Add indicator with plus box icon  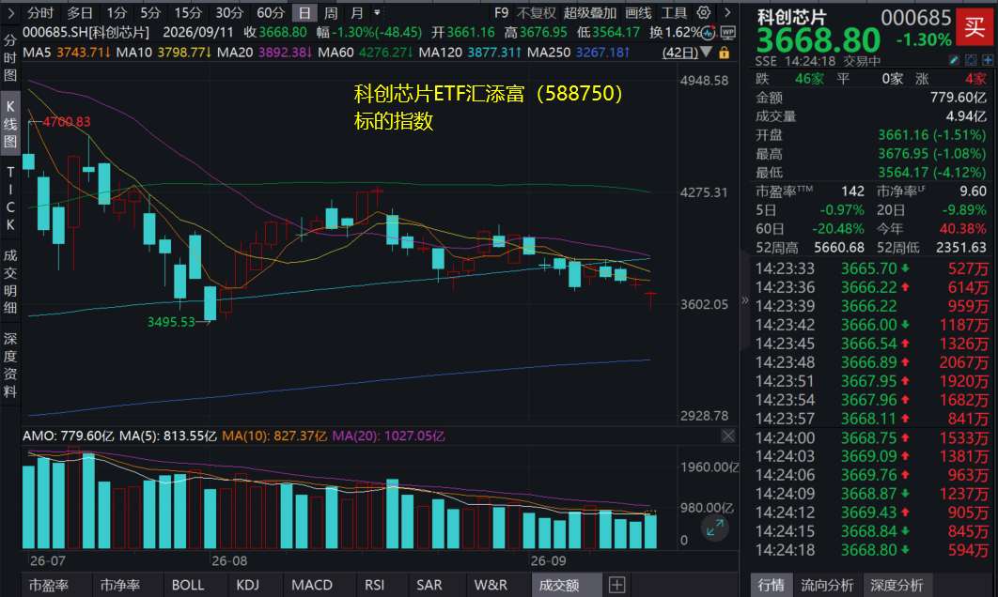(x=616, y=585)
